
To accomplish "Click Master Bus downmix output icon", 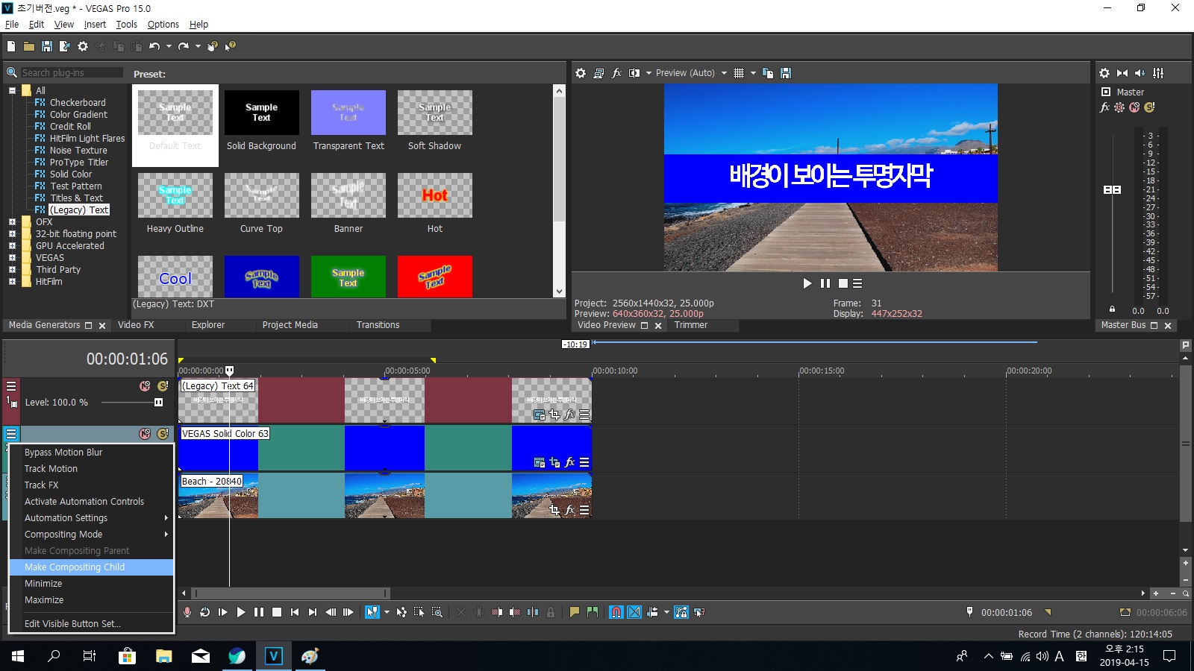I will (1122, 73).
